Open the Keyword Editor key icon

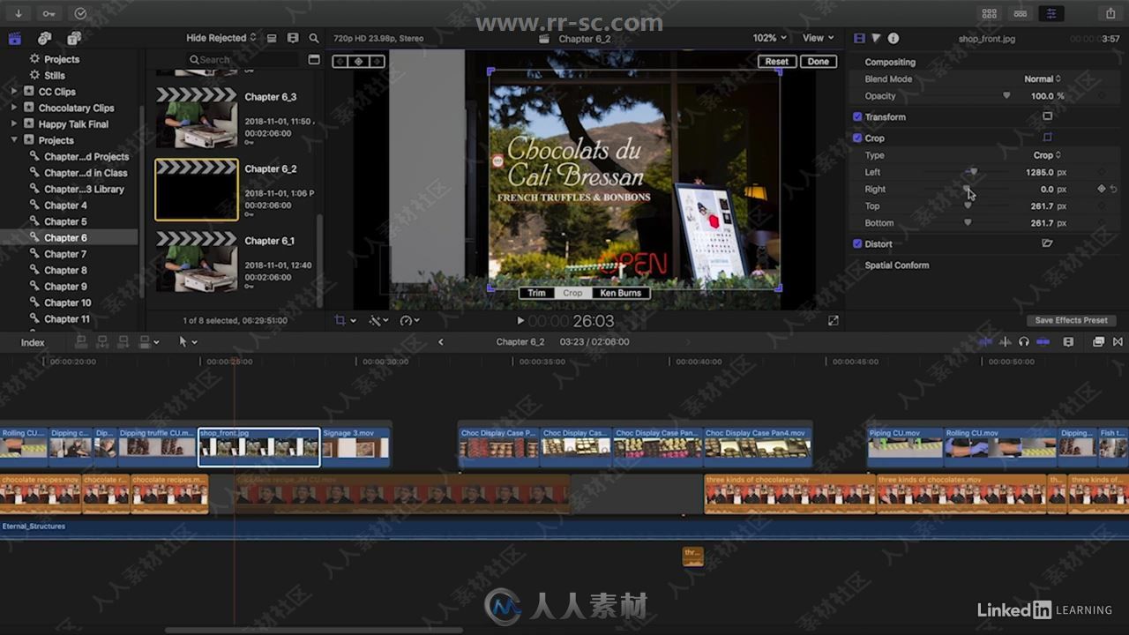pyautogui.click(x=49, y=13)
